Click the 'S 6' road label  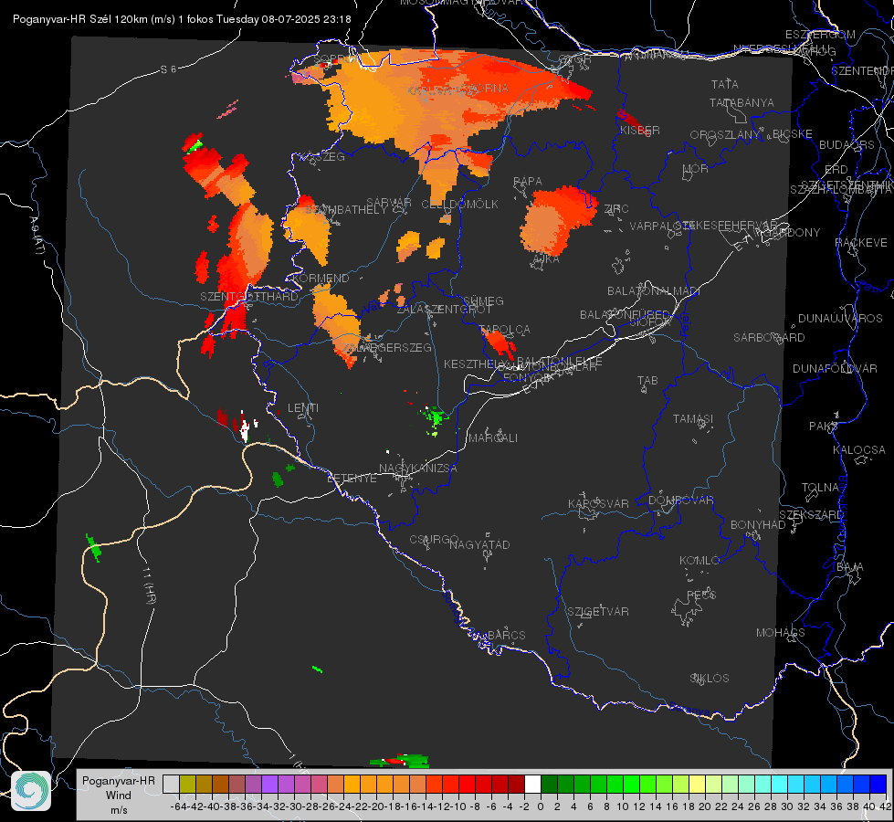coord(168,69)
